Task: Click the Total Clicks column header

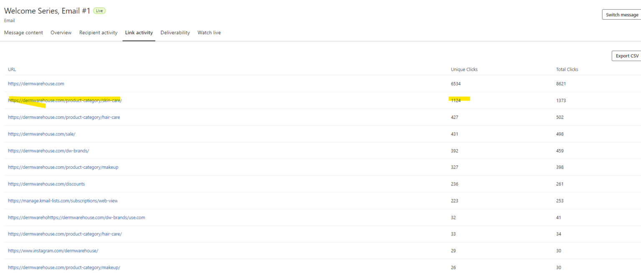Action: (x=567, y=70)
